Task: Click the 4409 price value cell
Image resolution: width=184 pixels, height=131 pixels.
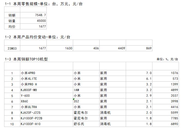Action: [113, 48]
